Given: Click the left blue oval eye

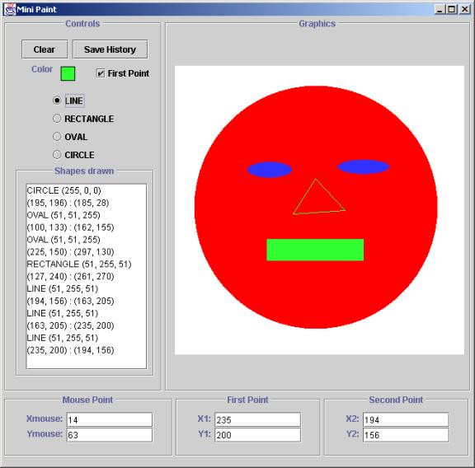Looking at the screenshot, I should (270, 170).
